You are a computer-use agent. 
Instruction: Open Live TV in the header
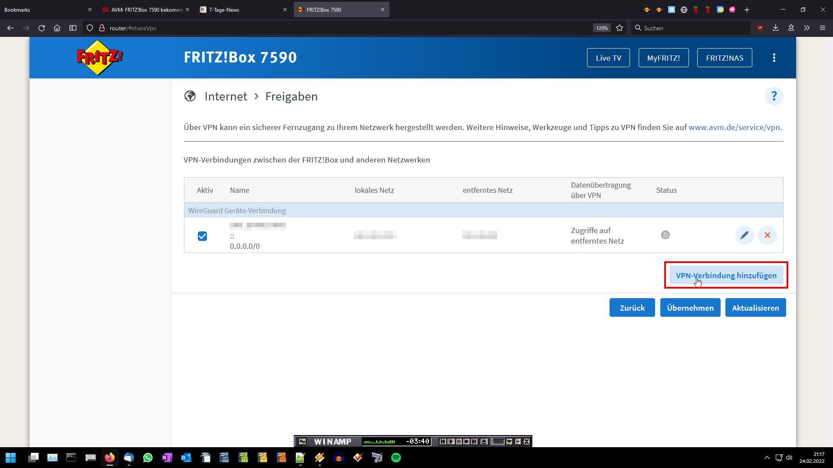608,58
